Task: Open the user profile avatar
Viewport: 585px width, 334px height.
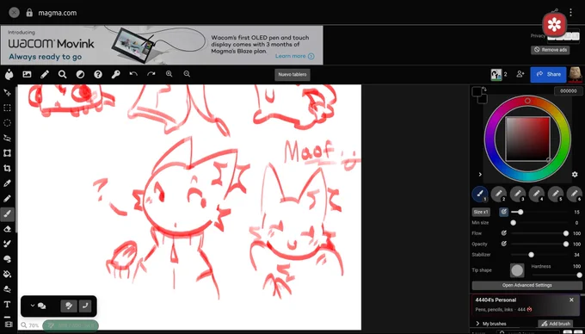Action: pos(575,74)
